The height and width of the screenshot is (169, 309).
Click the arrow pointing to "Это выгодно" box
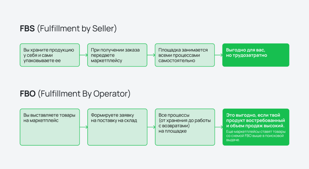tap(219, 127)
